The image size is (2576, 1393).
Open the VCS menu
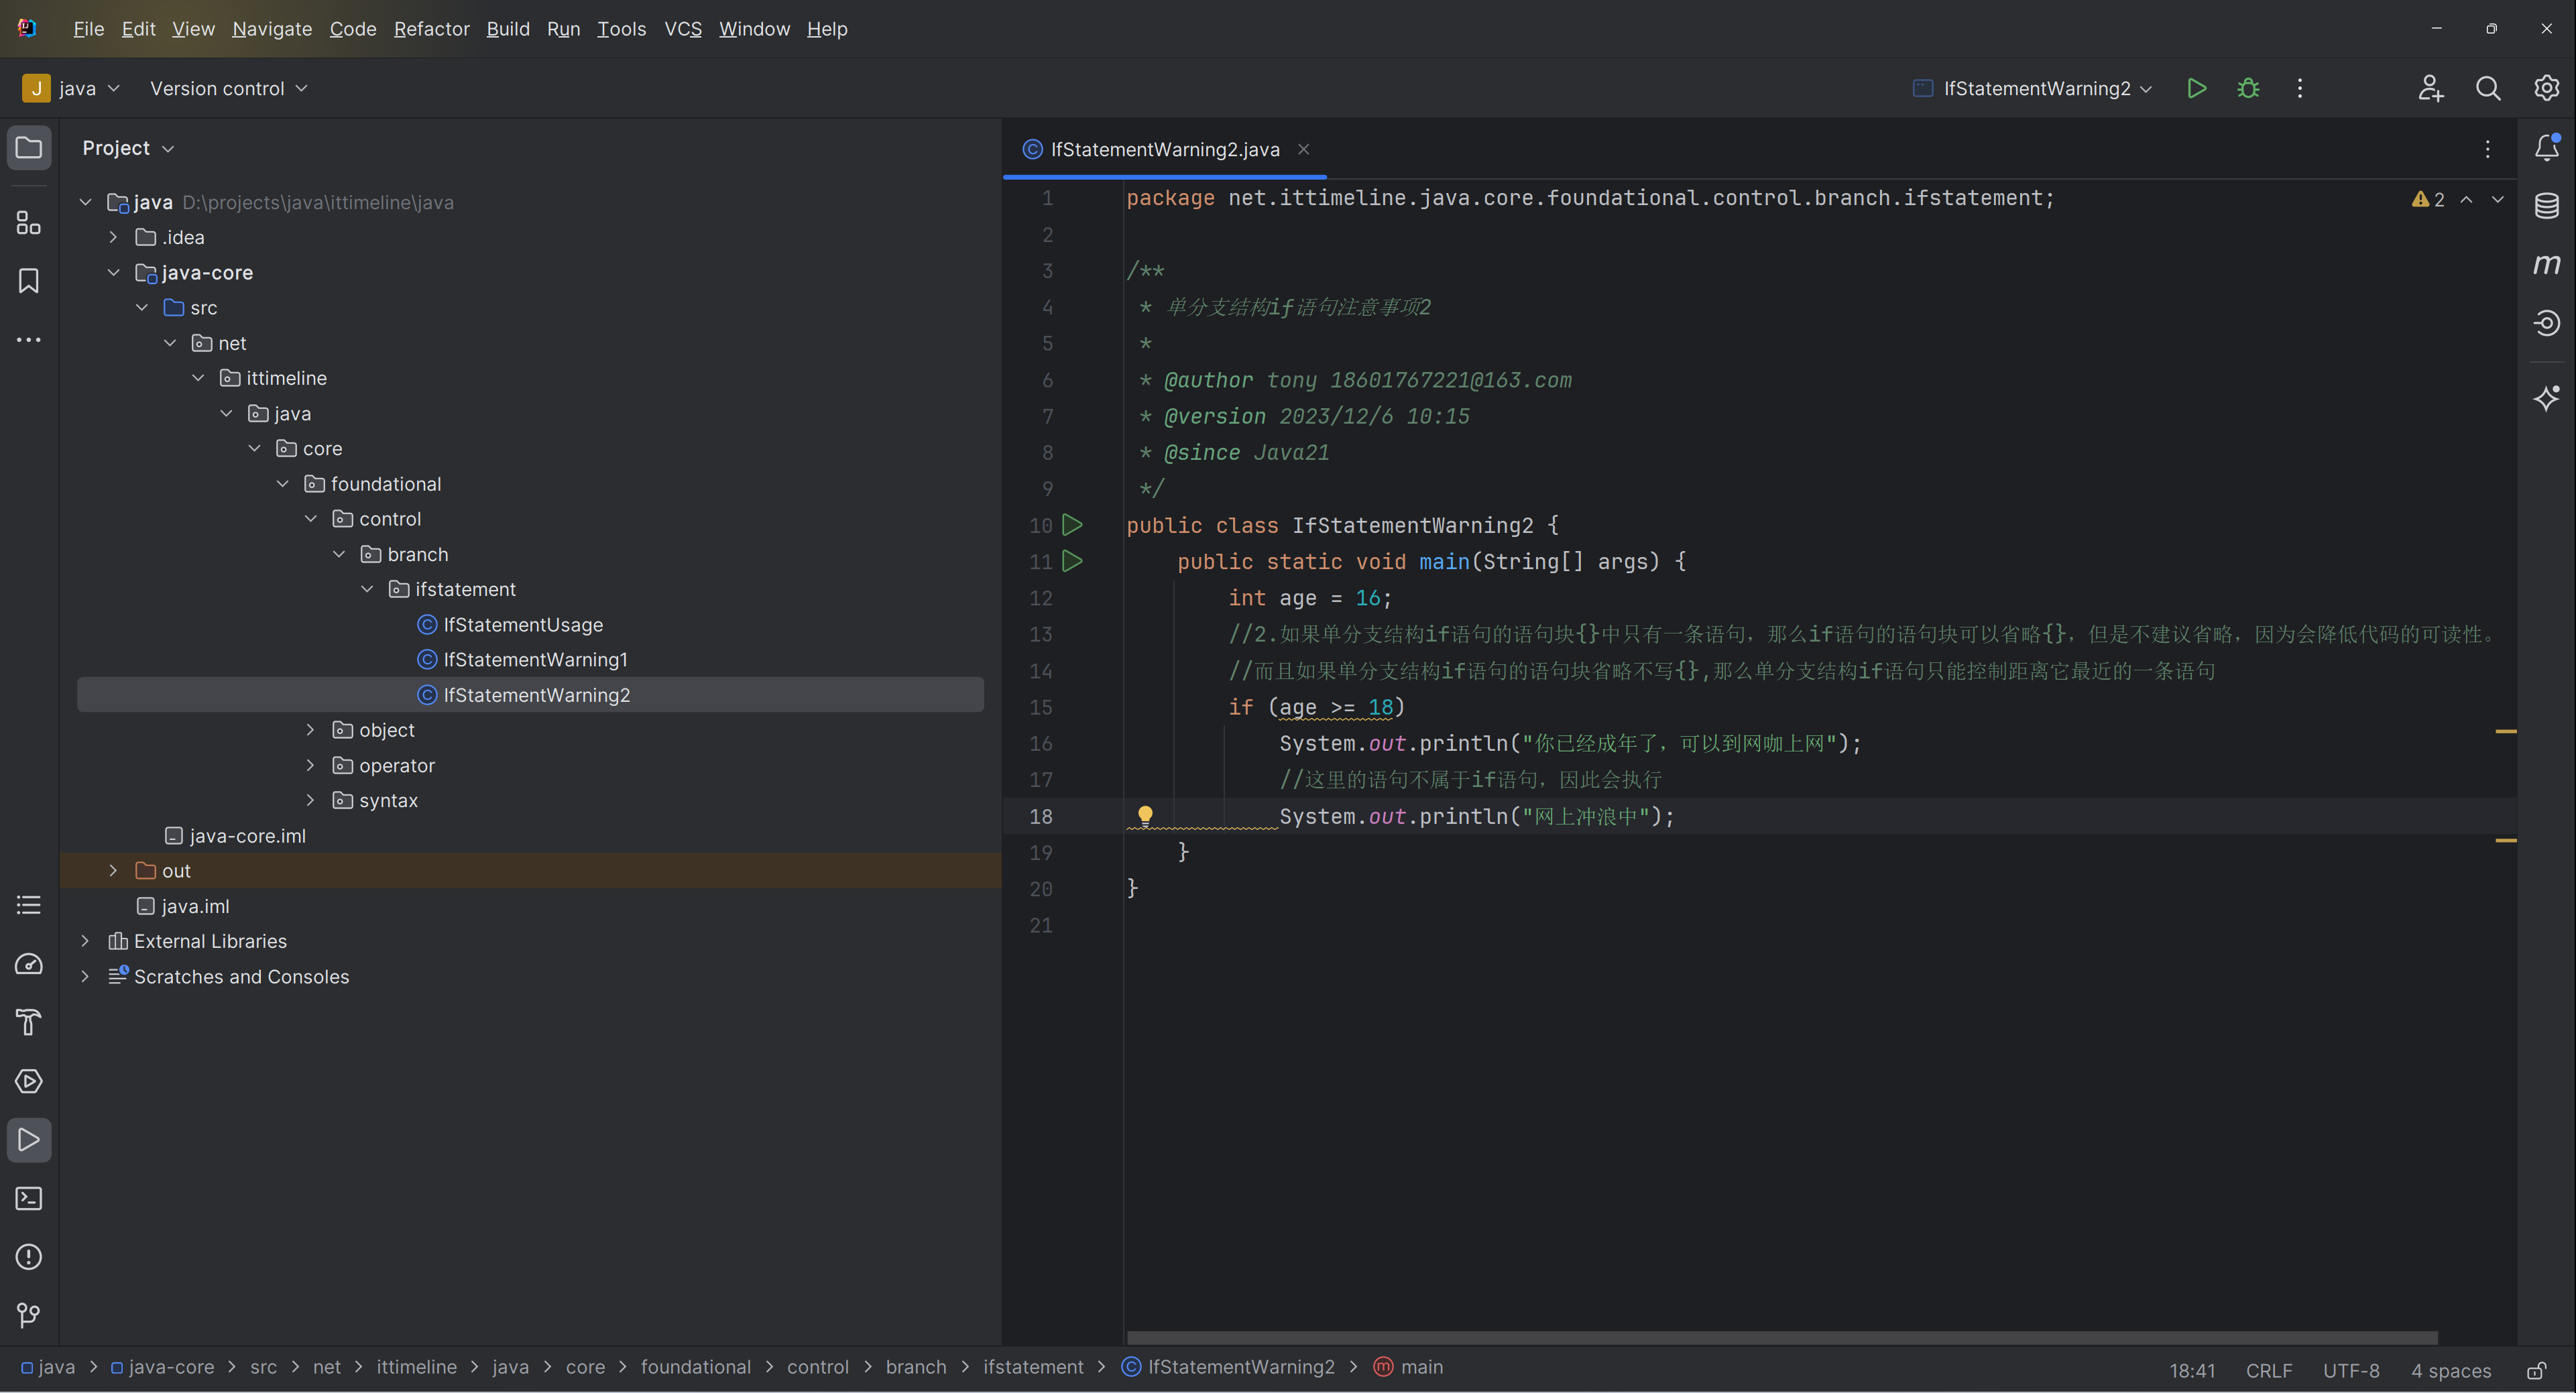683,29
